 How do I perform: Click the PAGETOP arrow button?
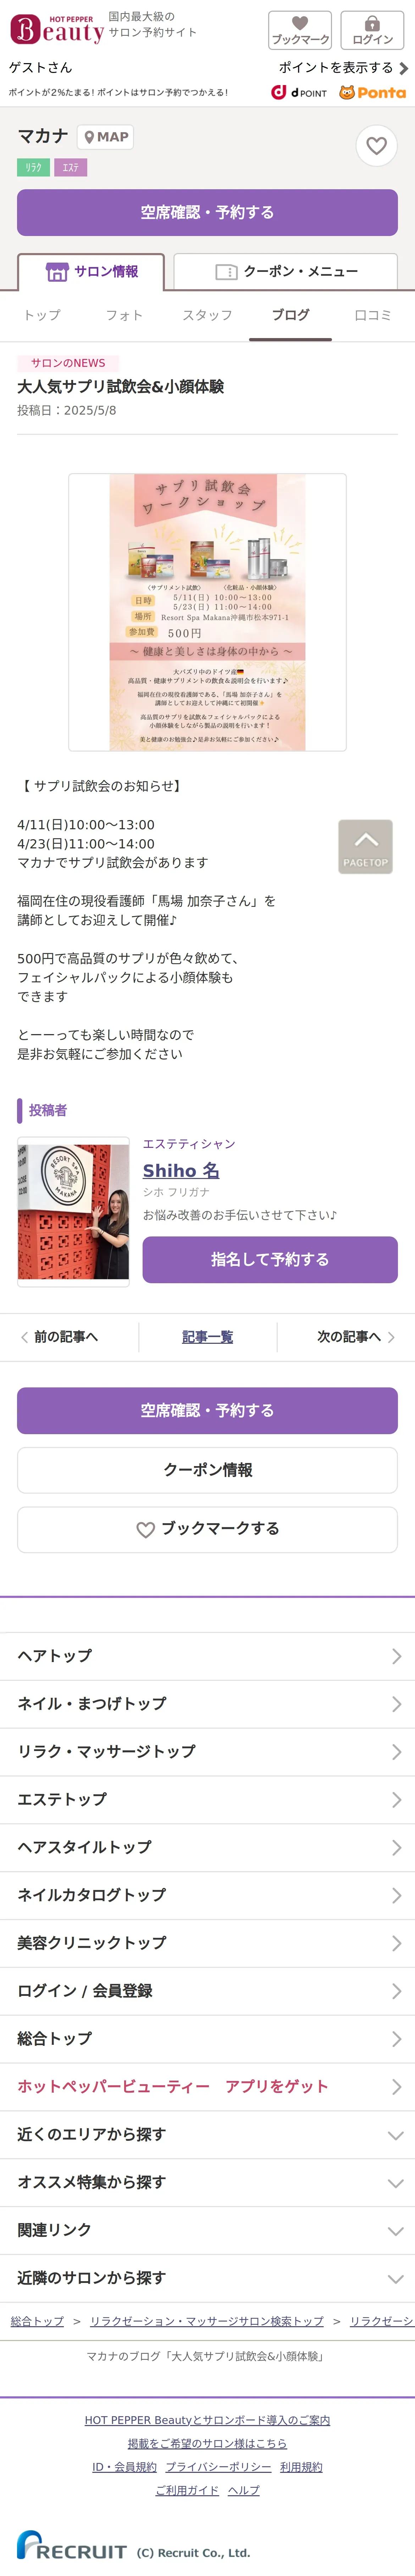pos(365,846)
